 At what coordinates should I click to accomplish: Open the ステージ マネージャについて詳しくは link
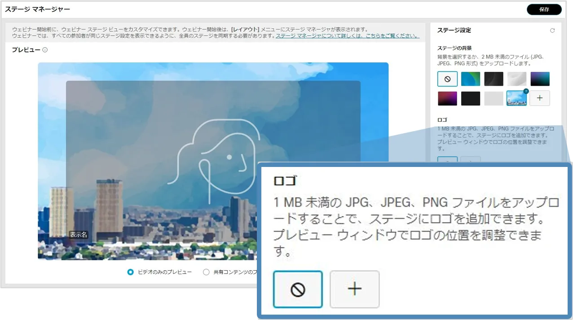point(347,36)
